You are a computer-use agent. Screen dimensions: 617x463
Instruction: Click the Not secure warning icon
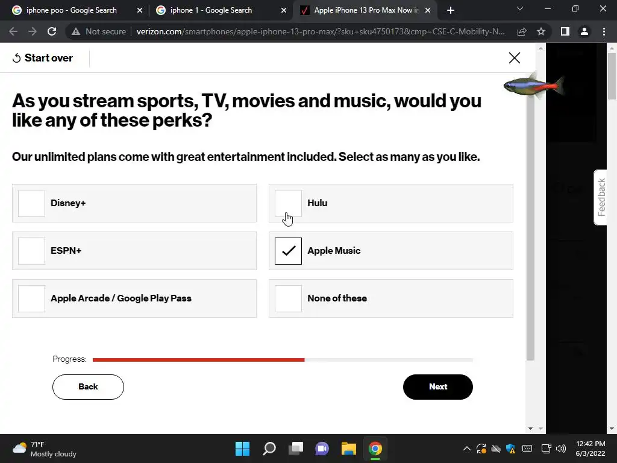75,31
